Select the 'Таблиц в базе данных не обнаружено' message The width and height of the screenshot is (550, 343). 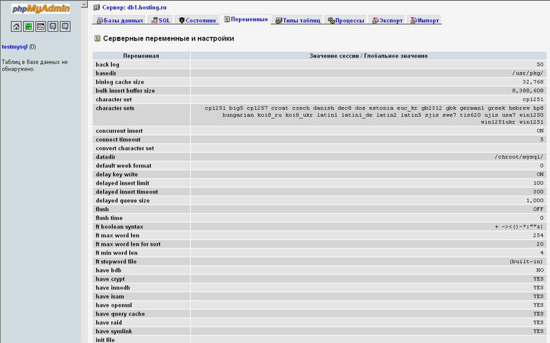tap(34, 65)
